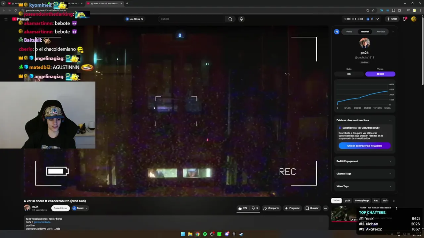
Task: Click the vidIQ panel round logo
Action: pyautogui.click(x=337, y=32)
